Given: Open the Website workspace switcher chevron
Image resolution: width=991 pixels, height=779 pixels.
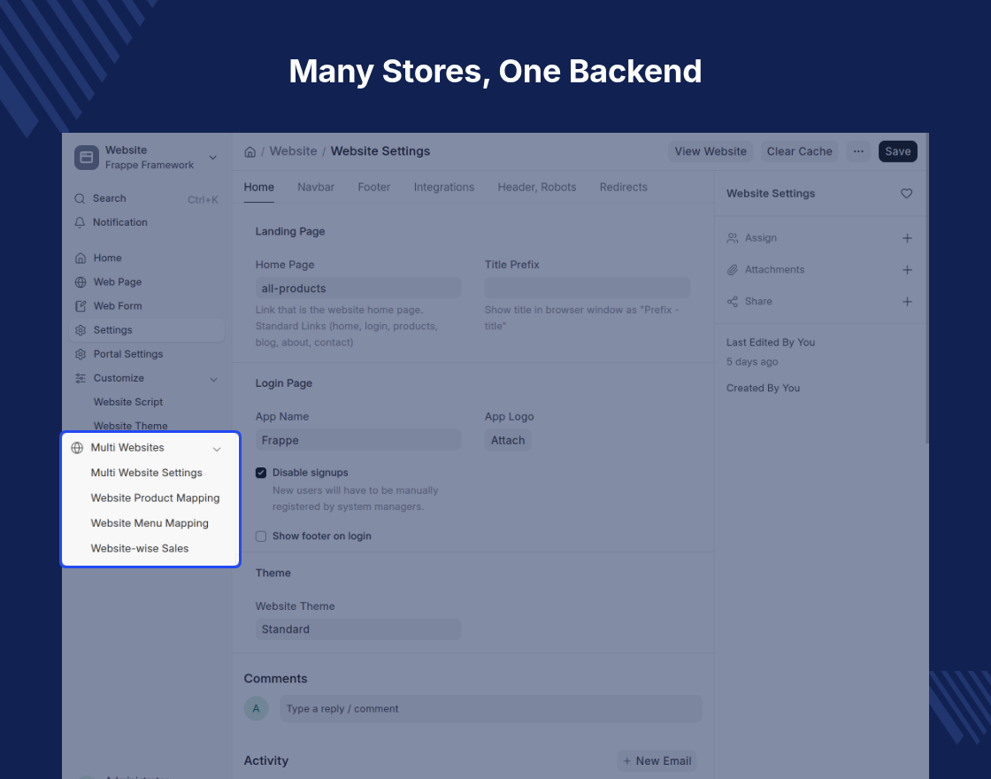Looking at the screenshot, I should coord(213,158).
